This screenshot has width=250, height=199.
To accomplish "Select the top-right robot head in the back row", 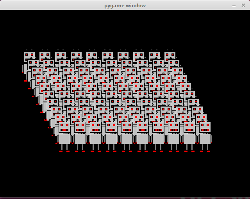I will pos(170,55).
